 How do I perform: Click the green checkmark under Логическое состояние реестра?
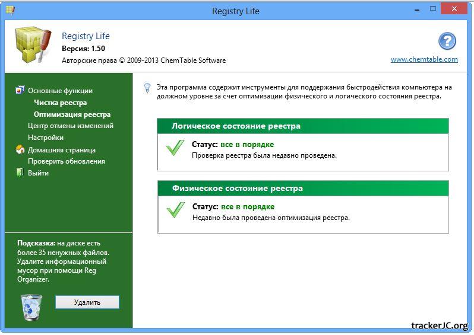pos(175,148)
